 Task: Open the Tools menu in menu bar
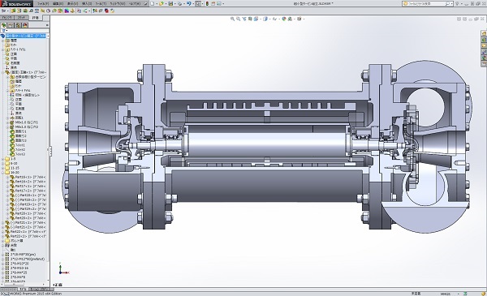101,4
